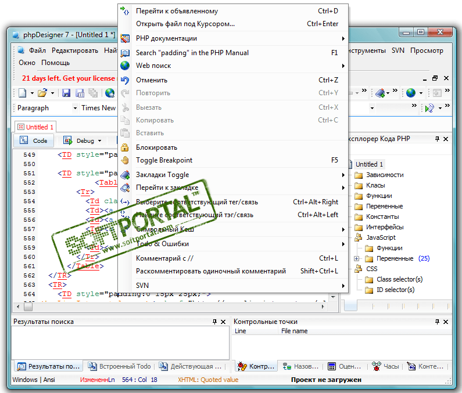This screenshot has height=393, width=462.
Task: Click the hand icon beside Toggle Breakpoint
Action: (125, 160)
